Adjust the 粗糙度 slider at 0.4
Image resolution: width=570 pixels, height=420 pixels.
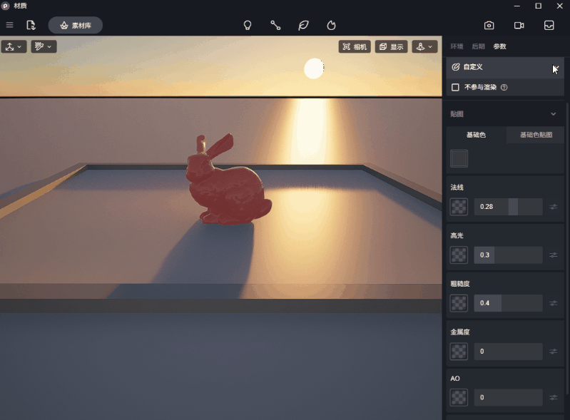point(508,303)
